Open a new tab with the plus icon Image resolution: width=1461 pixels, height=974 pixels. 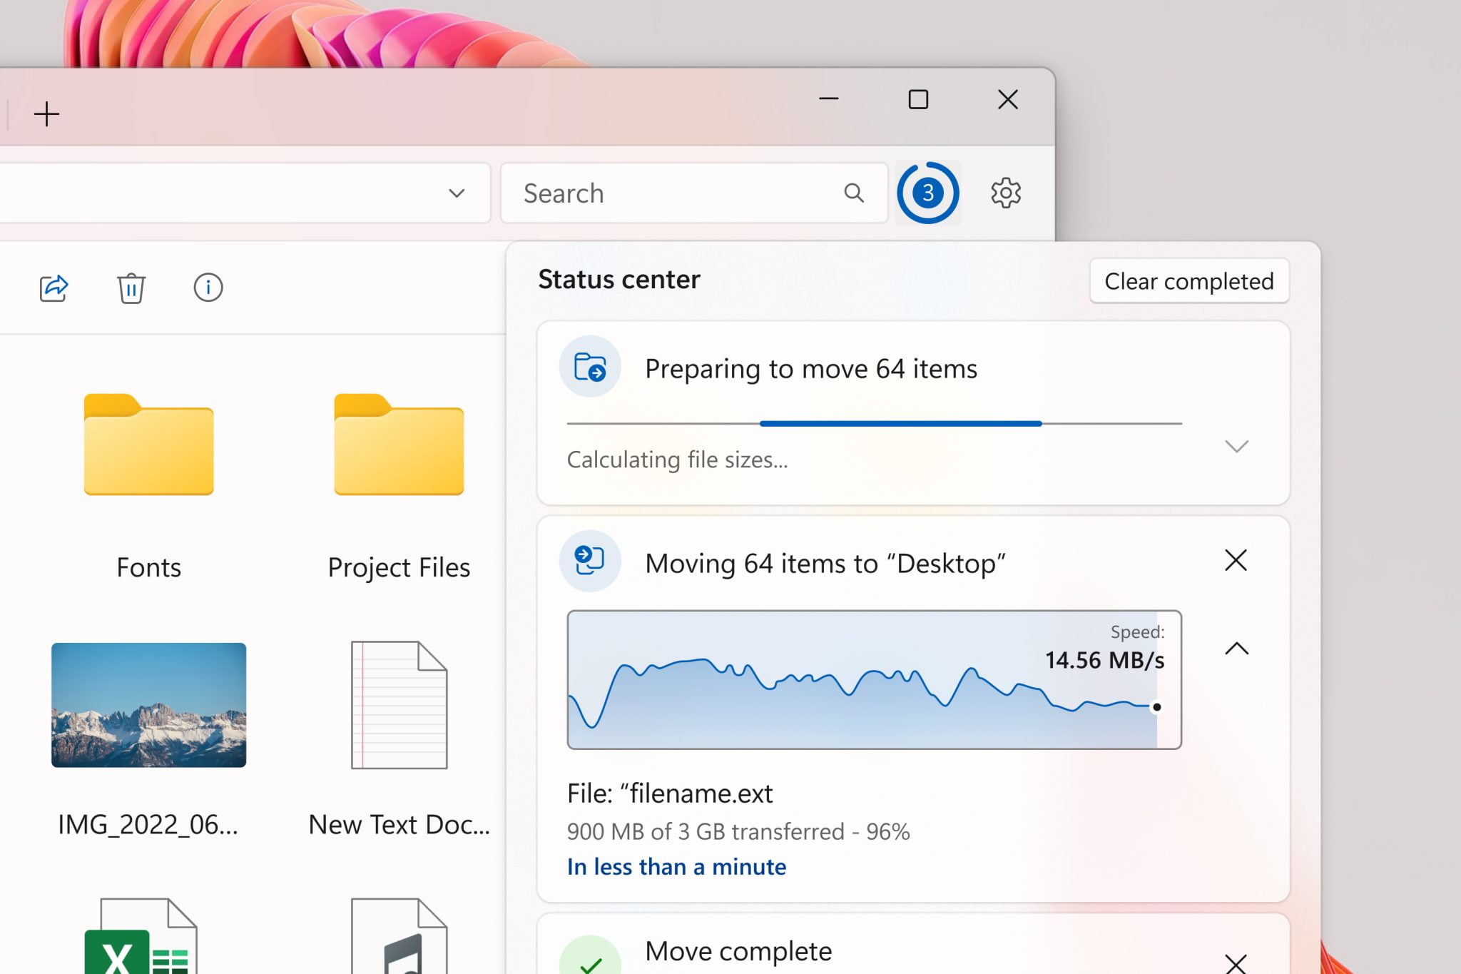point(47,113)
